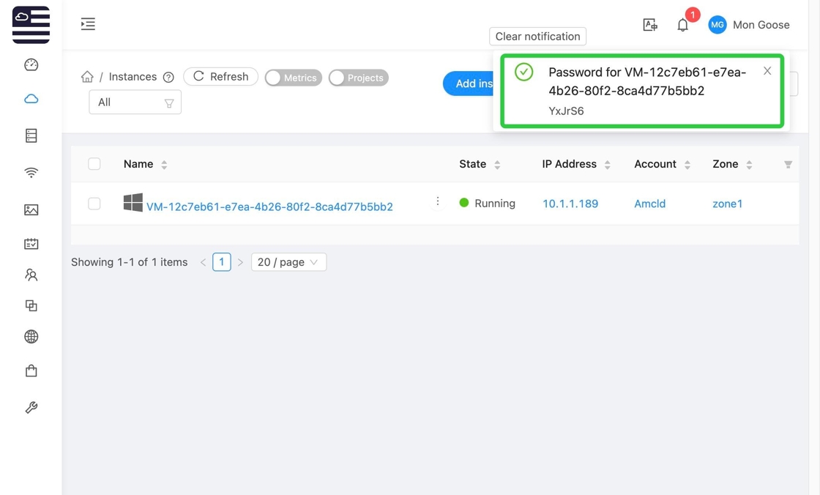Open the Mon Goose user menu
This screenshot has width=820, height=495.
(749, 25)
